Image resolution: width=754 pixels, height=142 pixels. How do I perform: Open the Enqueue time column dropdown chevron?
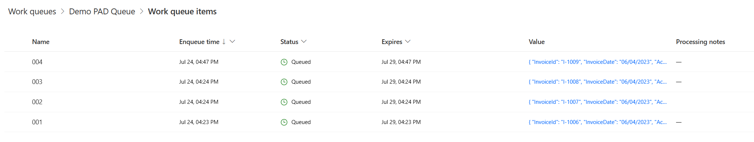point(232,41)
